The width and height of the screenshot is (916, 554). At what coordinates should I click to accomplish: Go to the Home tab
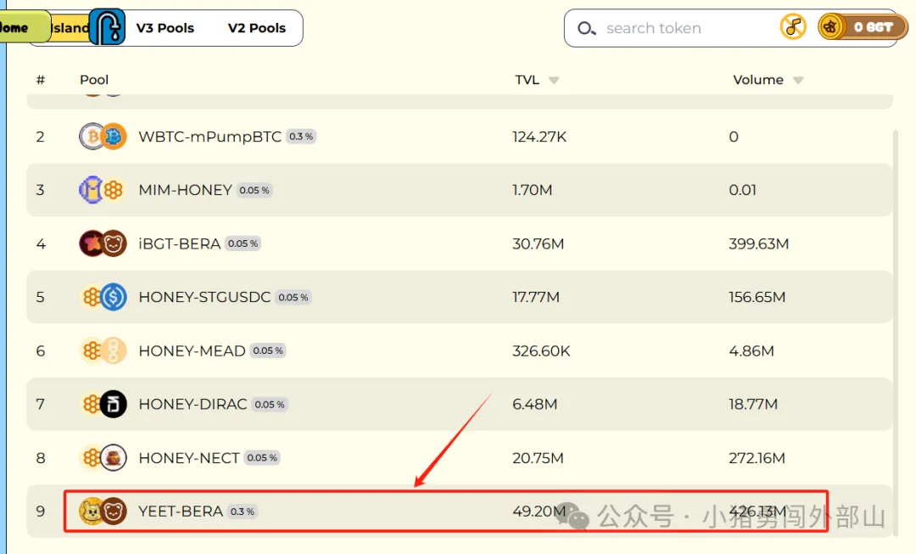pyautogui.click(x=24, y=27)
